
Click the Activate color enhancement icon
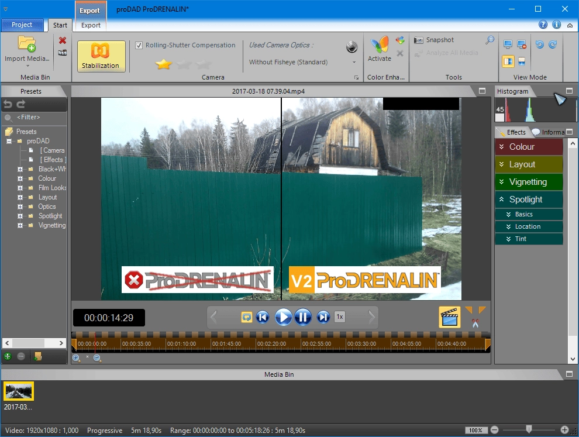pyautogui.click(x=380, y=44)
